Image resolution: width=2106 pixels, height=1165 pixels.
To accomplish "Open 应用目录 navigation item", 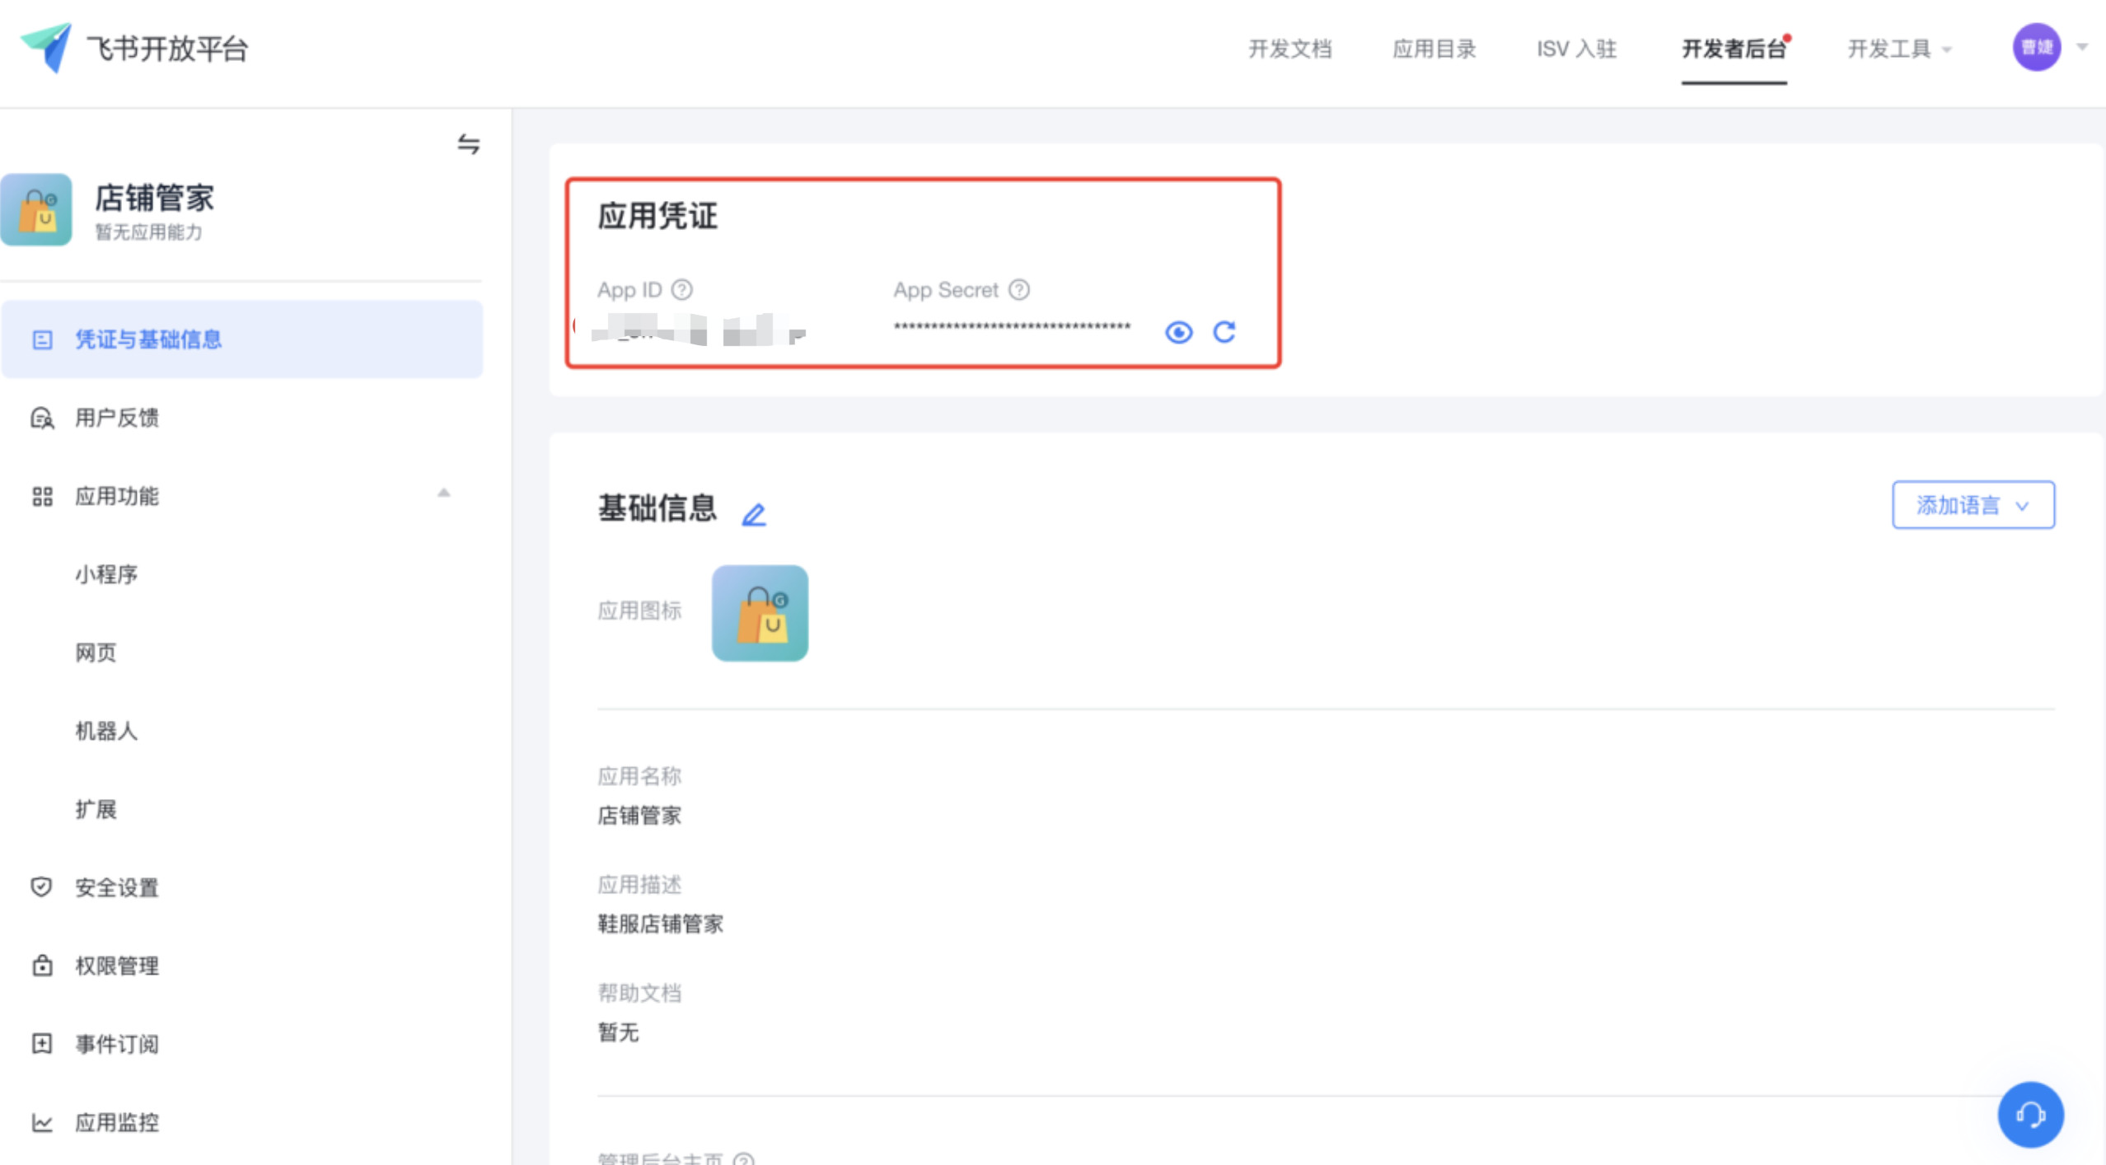I will click(1434, 49).
